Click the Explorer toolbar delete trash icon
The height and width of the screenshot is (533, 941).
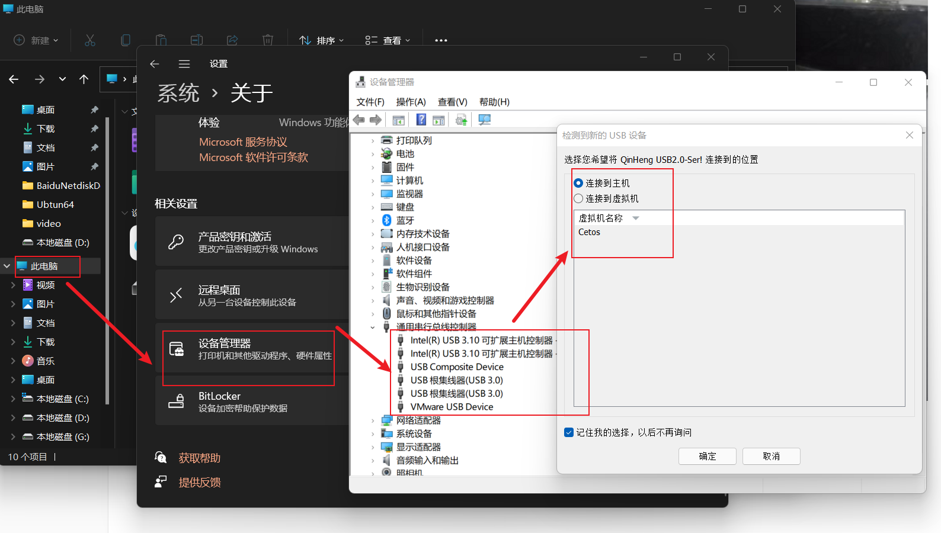268,40
